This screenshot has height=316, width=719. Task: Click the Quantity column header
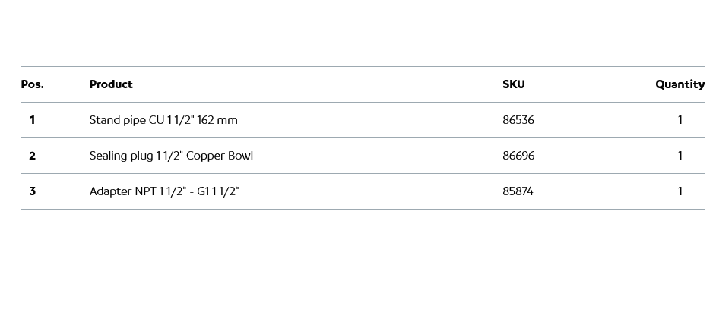pyautogui.click(x=679, y=84)
